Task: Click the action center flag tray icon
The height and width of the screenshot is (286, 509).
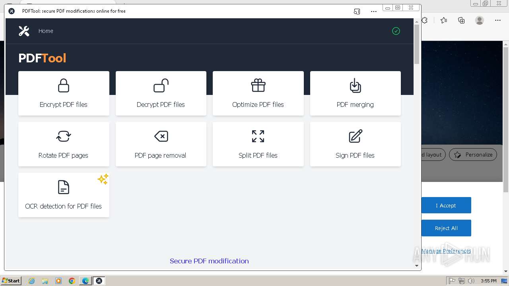Action: pos(452,281)
